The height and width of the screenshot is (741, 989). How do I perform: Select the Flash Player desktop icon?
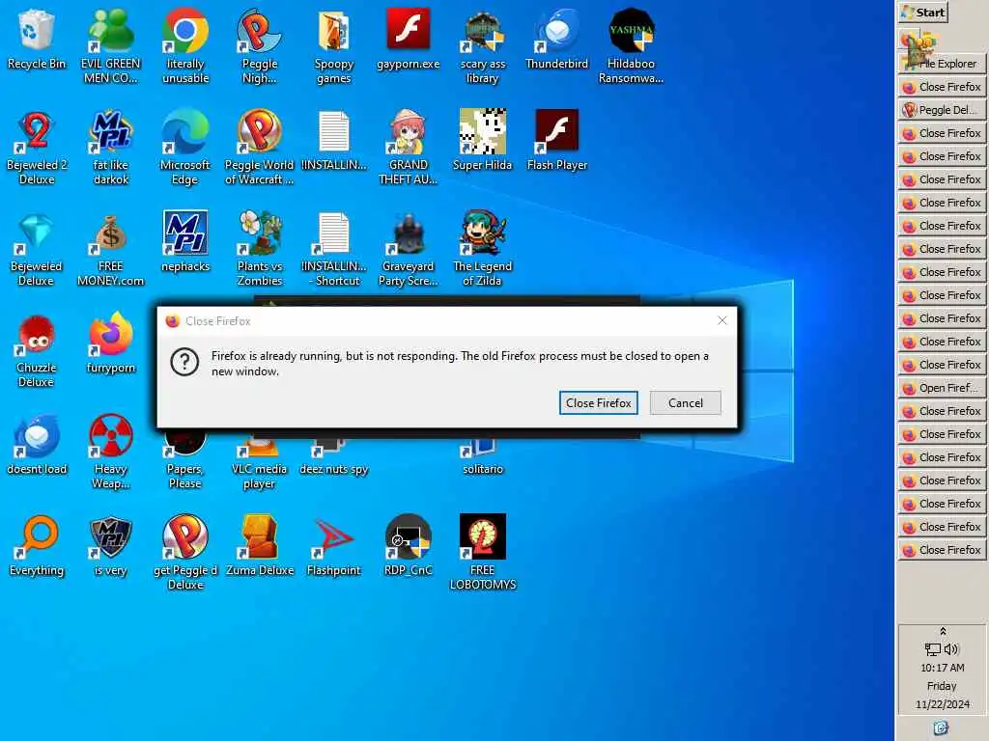(556, 140)
